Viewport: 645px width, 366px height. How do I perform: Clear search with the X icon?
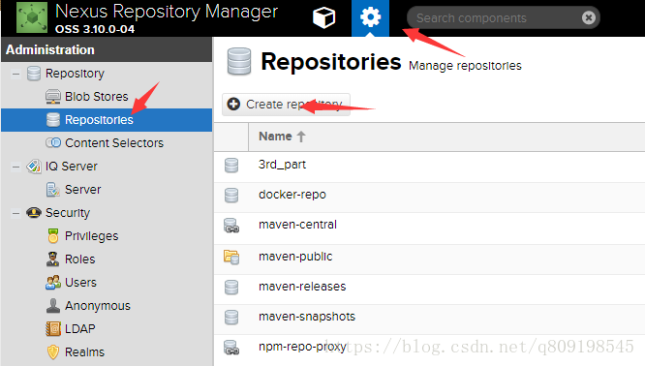click(589, 17)
